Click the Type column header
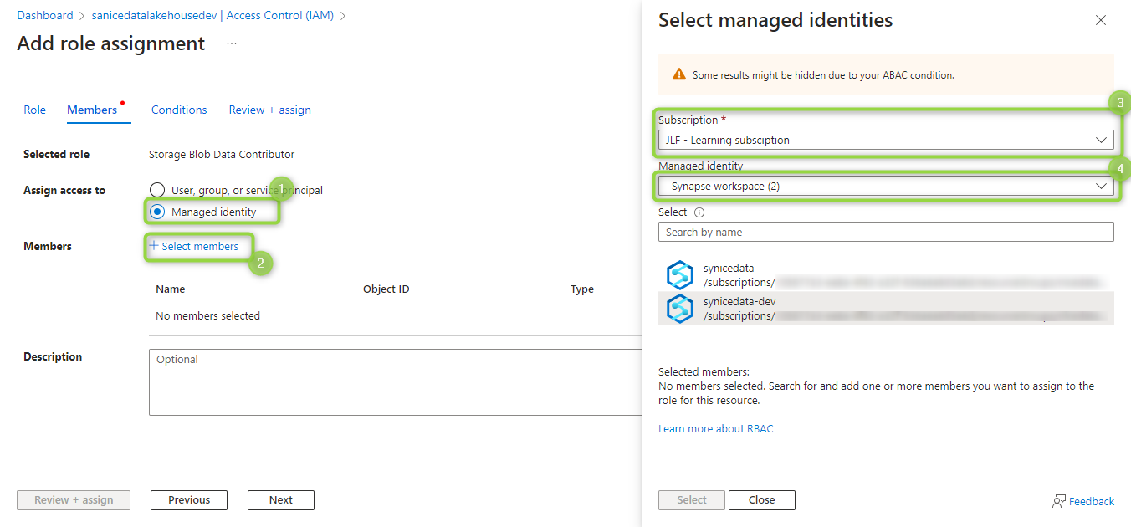1131x527 pixels. (582, 289)
